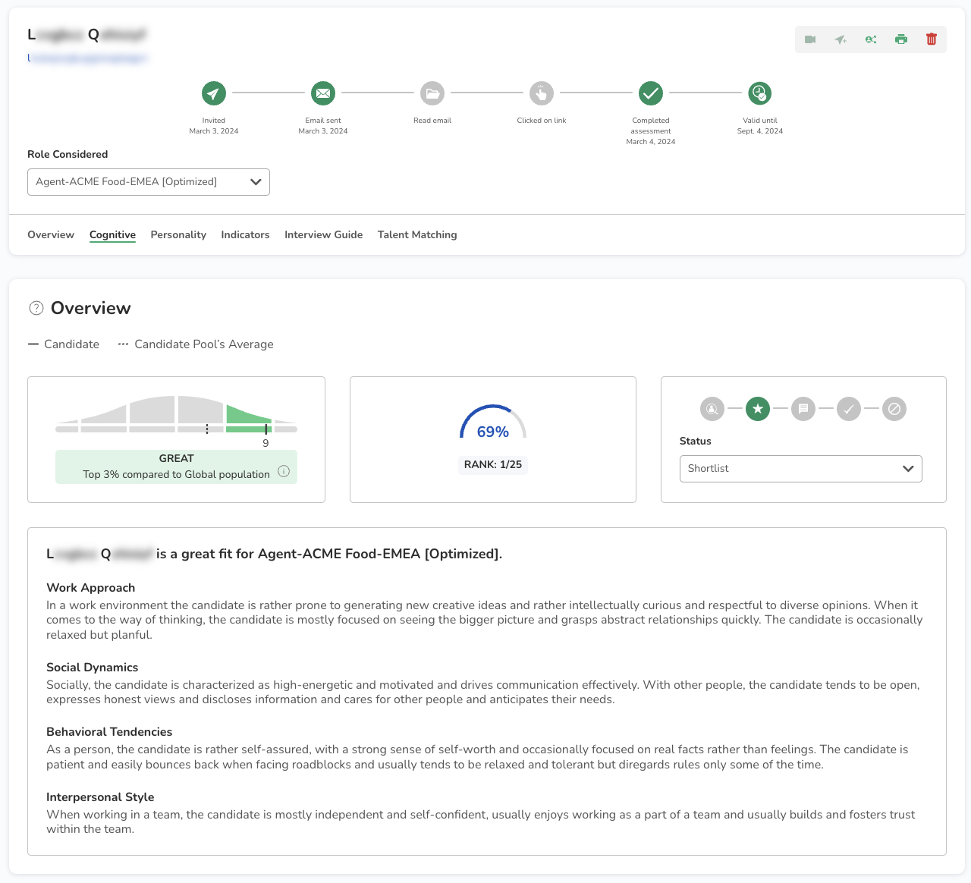Viewport: 971px width, 883px height.
Task: Print the candidate report
Action: click(901, 39)
